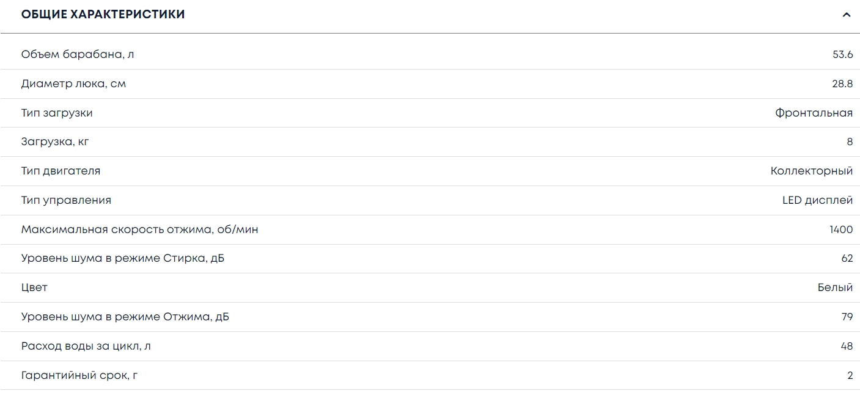The width and height of the screenshot is (860, 396).
Task: Click the Тип загрузки label
Action: coord(57,113)
